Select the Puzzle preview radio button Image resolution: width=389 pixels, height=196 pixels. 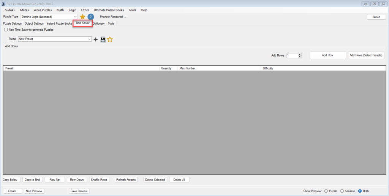coord(326,191)
